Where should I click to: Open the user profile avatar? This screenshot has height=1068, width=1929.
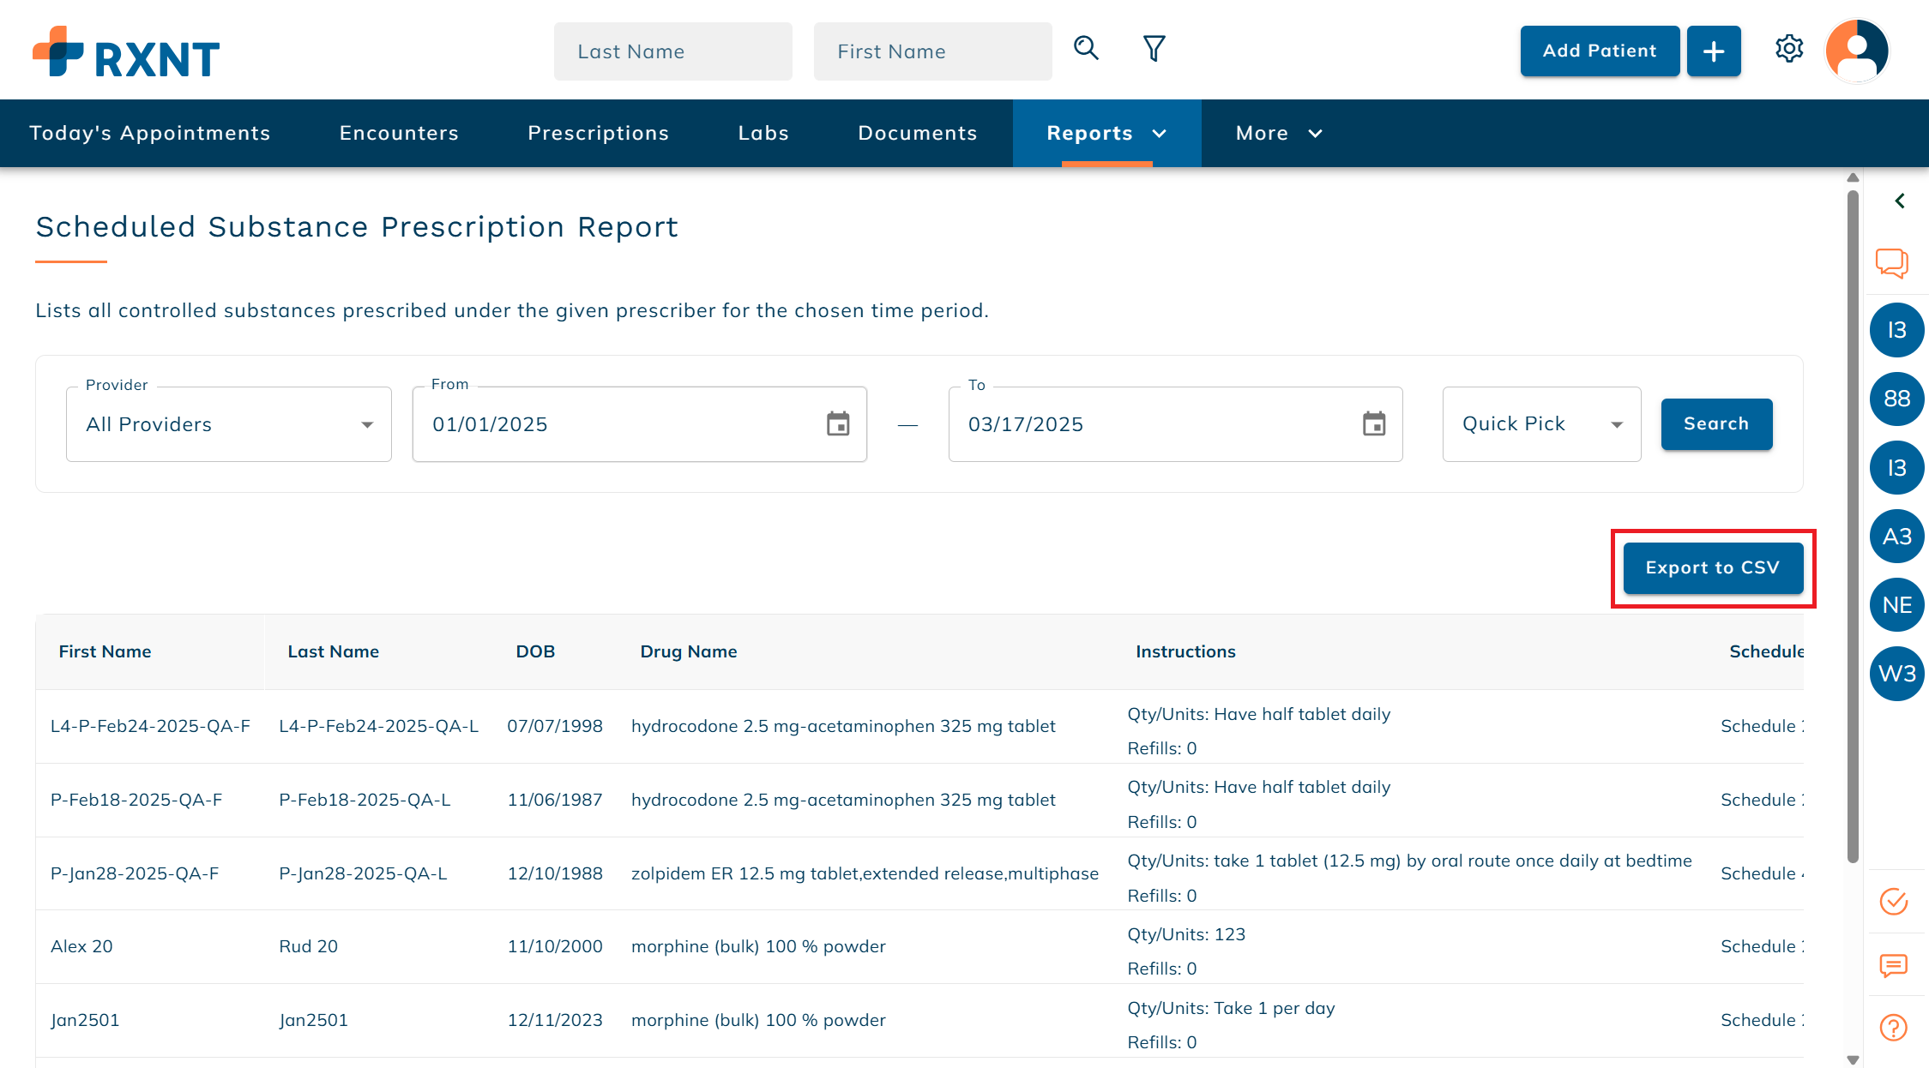coord(1857,51)
